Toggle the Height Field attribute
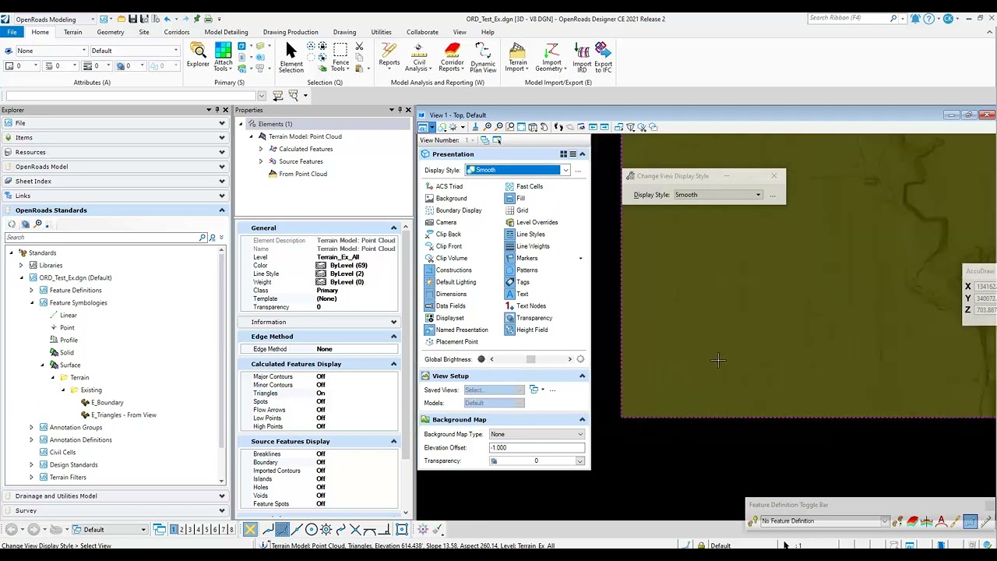The height and width of the screenshot is (561, 997). [x=527, y=330]
